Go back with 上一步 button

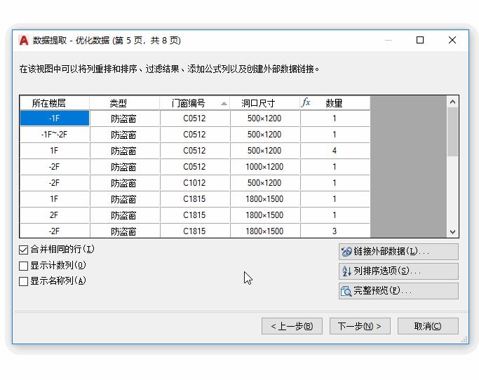[292, 326]
